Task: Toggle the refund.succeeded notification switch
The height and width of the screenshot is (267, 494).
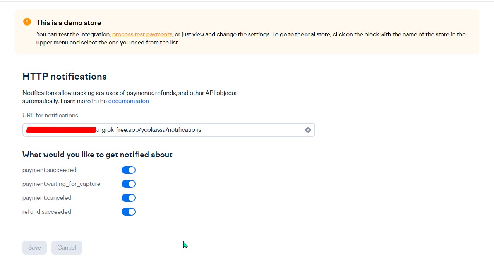Action: pyautogui.click(x=129, y=212)
